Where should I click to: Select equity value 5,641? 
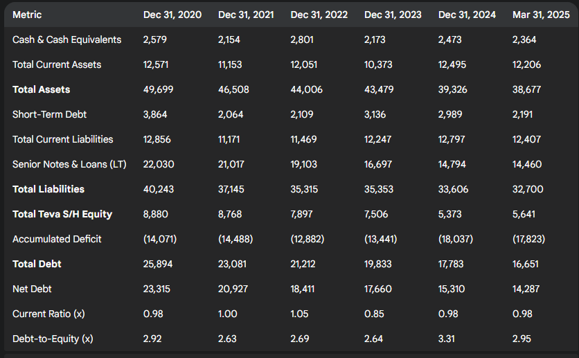(x=524, y=214)
